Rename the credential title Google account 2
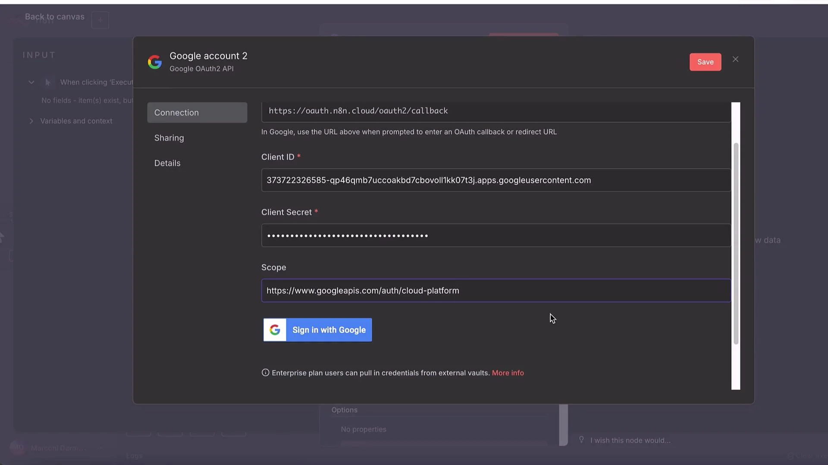Viewport: 828px width, 465px height. pos(208,56)
